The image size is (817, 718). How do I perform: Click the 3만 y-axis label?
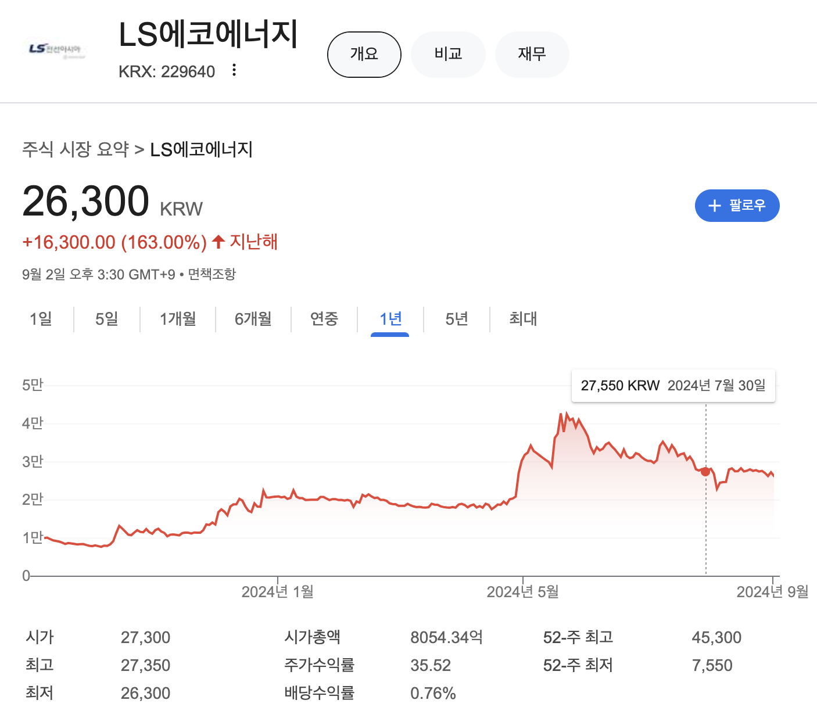pos(33,462)
